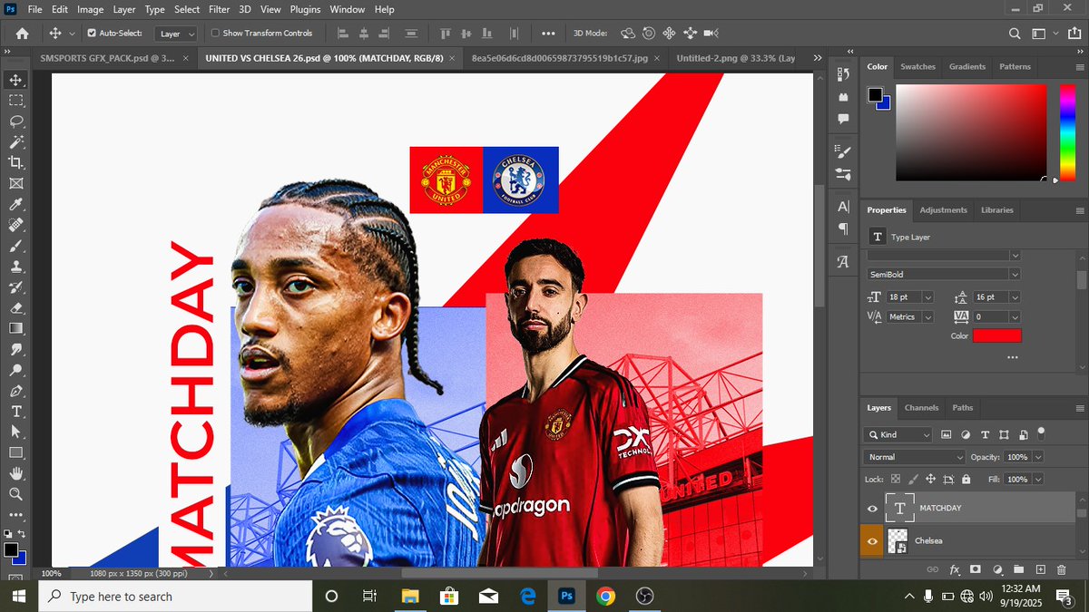
Task: Create a new layer
Action: 1040,569
